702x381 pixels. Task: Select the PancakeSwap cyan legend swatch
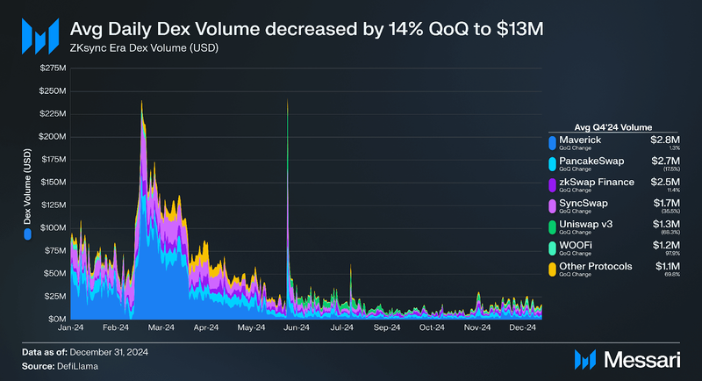553,164
